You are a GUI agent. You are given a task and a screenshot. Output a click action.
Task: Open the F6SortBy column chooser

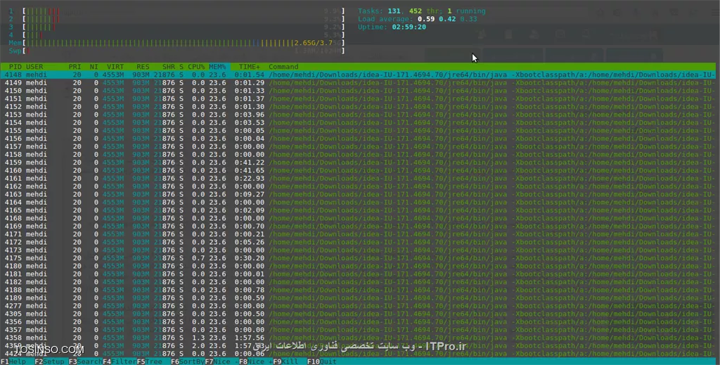coord(187,361)
